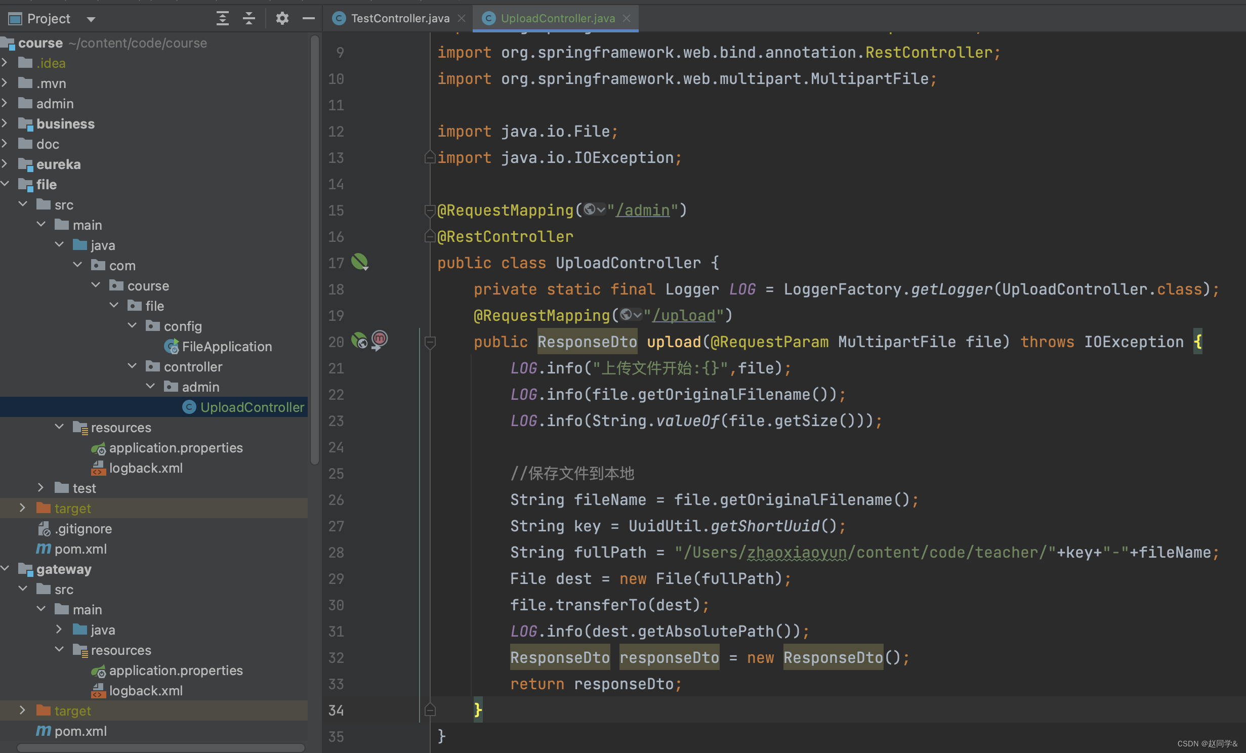The width and height of the screenshot is (1246, 753).
Task: Click the Expand All icon in Project panel
Action: 222,19
